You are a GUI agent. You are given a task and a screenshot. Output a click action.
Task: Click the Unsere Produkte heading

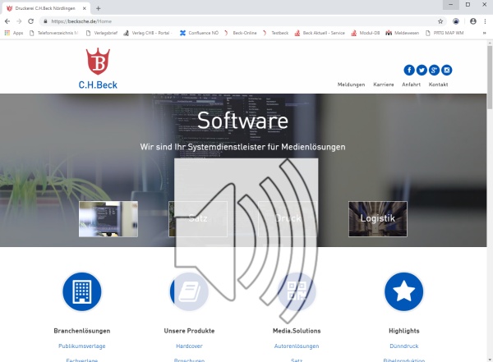tap(189, 331)
